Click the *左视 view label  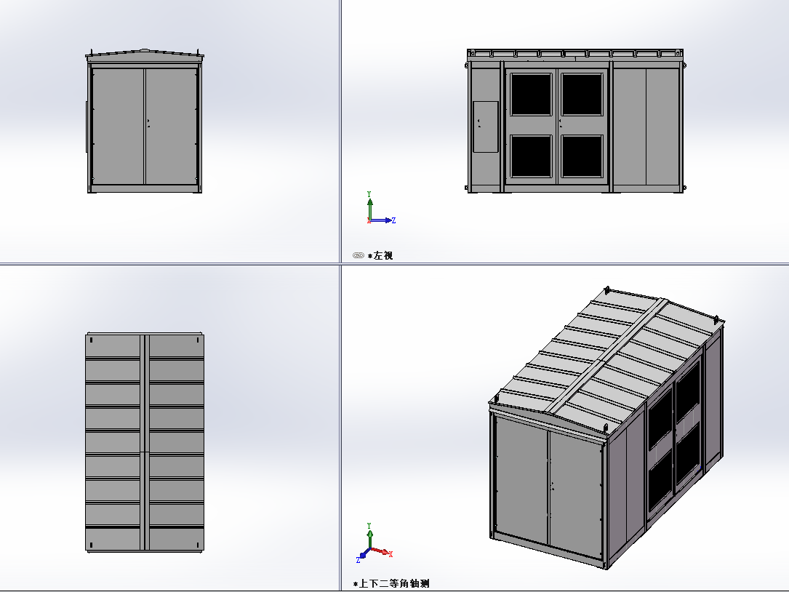tap(380, 256)
